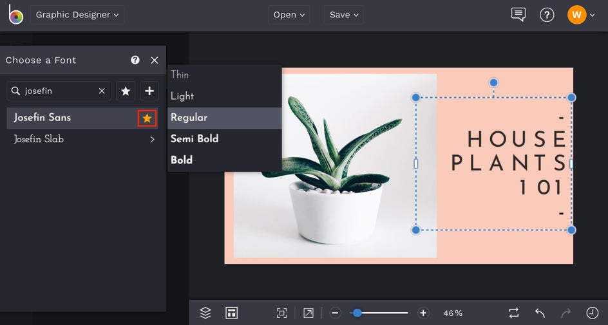Click the font search field
This screenshot has width=608, height=325.
(x=59, y=91)
